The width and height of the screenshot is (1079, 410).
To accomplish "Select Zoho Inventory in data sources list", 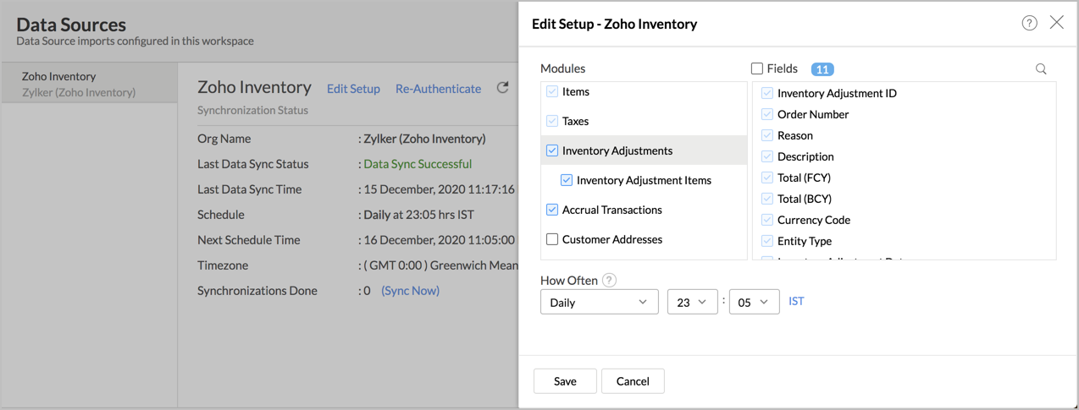I will tap(89, 84).
